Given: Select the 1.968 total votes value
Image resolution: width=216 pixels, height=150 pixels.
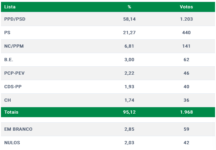Looking at the screenshot, I should (x=186, y=112).
